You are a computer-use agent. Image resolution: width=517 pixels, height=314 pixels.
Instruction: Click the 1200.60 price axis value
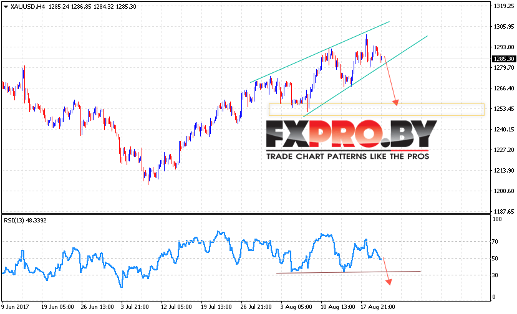(x=504, y=191)
